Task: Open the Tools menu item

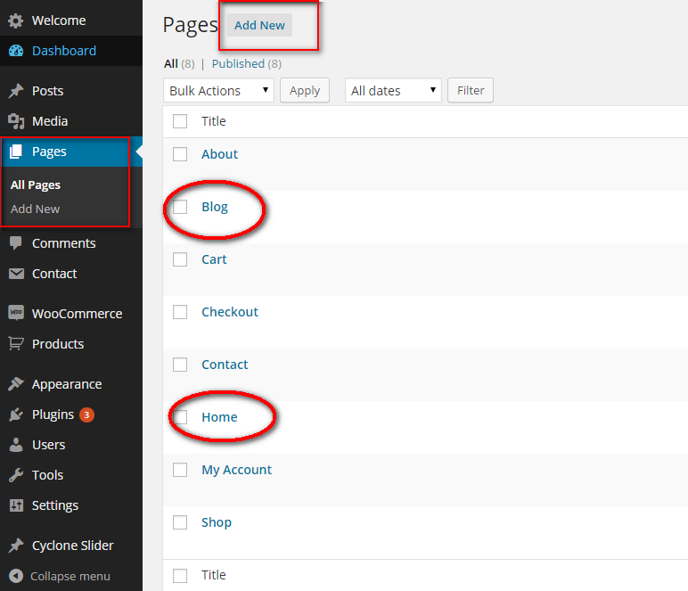Action: (71, 475)
